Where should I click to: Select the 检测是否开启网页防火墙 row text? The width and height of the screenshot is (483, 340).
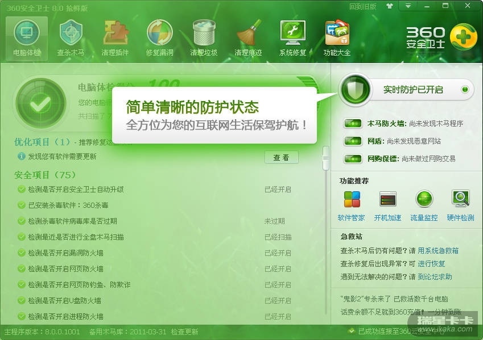coord(65,268)
